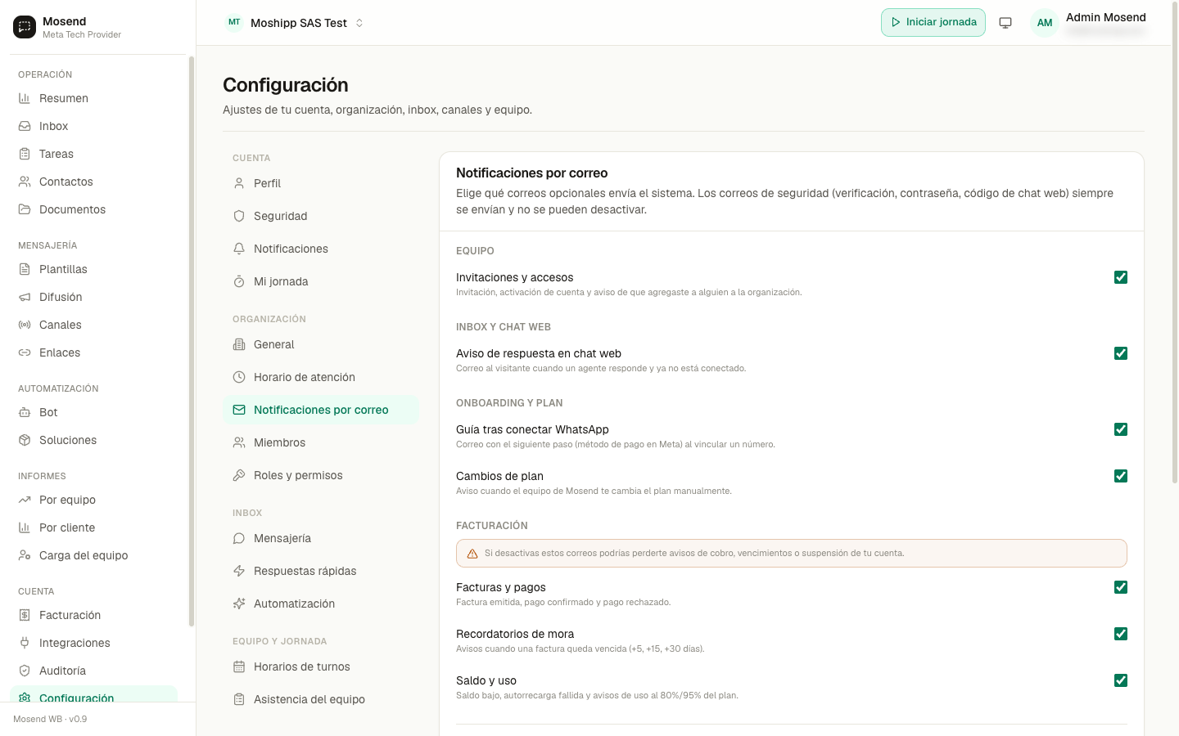Uncheck Aviso de respuesta en chat web
This screenshot has height=736, width=1179.
click(1121, 353)
